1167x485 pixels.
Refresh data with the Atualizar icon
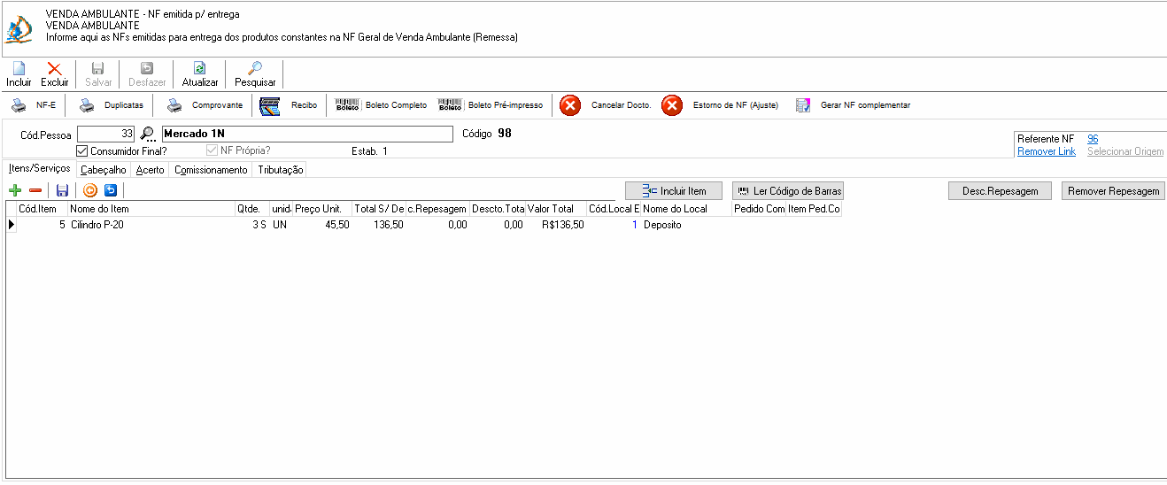(200, 68)
